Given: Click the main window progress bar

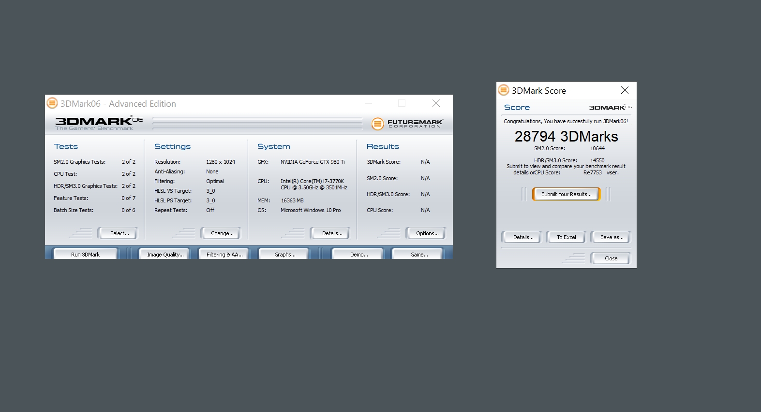Looking at the screenshot, I should click(257, 124).
